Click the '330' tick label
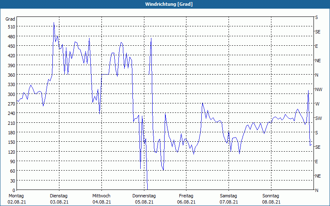Viewport: 330px width, 206px height. pyautogui.click(x=12, y=84)
